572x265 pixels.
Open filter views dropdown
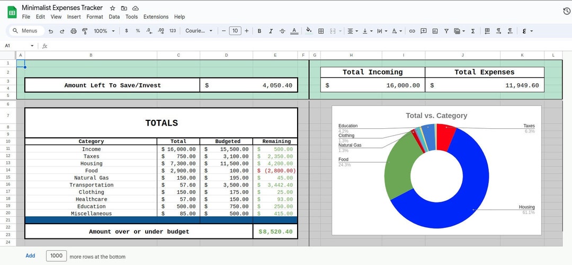click(459, 31)
